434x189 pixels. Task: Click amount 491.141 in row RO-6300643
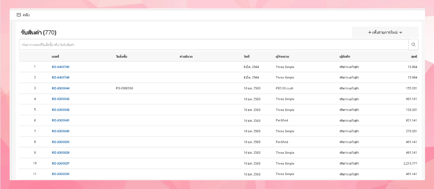[412, 99]
